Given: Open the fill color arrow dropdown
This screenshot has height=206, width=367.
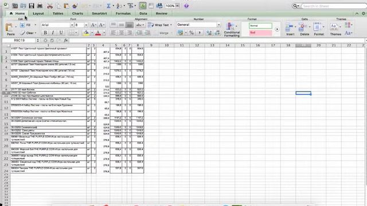Looking at the screenshot, I should click(92, 33).
